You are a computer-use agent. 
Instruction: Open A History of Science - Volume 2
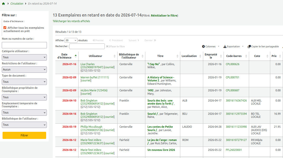tap(161, 79)
